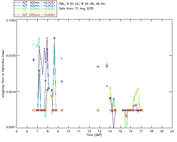Image resolution: width=177 pixels, height=142 pixels.
Task: Click x-axis tick label 11
Action: (x=79, y=131)
